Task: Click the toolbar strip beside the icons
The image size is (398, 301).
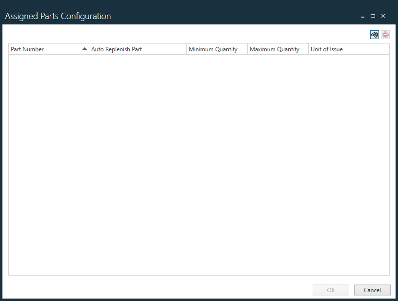Action: point(195,35)
